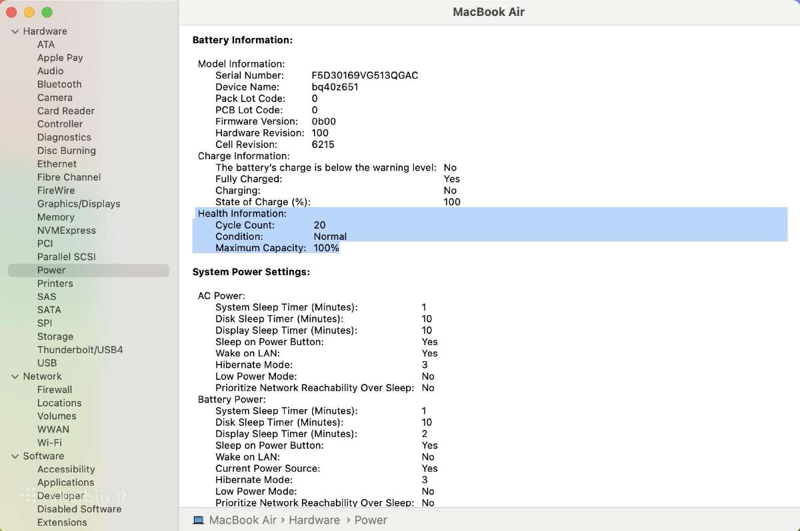Select Printers in the sidebar
The height and width of the screenshot is (531, 800).
[x=55, y=284]
